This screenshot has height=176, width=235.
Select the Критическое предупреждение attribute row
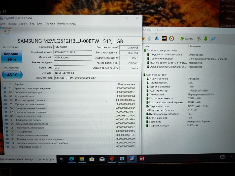tap(70, 88)
